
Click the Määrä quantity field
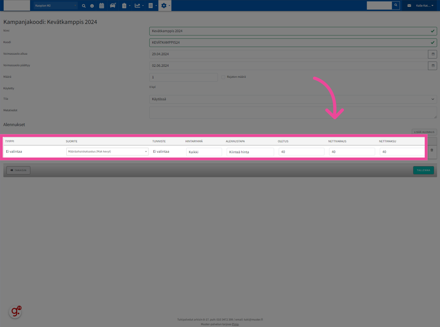(183, 77)
